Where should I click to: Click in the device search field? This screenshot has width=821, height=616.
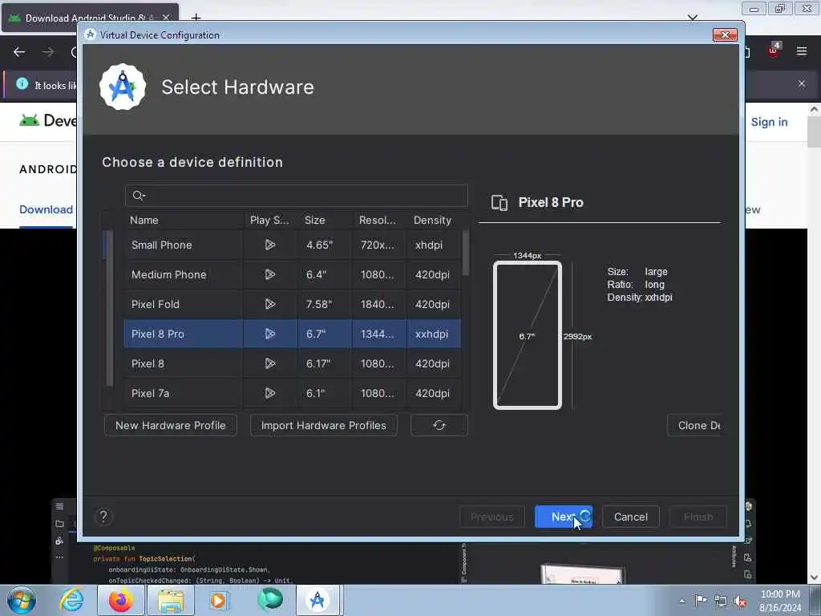coord(297,196)
